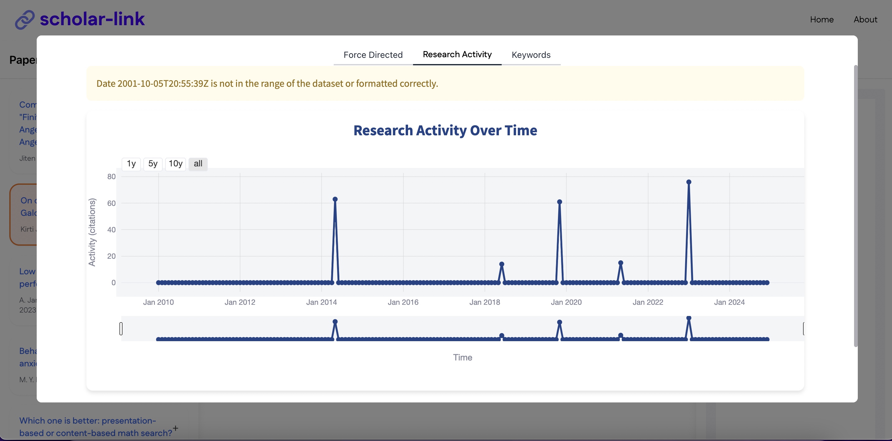This screenshot has width=892, height=441.
Task: Click the plus icon beside math search paper
Action: pyautogui.click(x=175, y=428)
